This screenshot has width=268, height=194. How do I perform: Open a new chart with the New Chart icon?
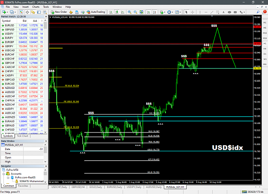point(4,12)
